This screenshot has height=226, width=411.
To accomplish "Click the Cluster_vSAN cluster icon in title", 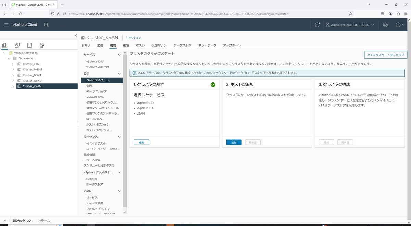I will pos(83,38).
